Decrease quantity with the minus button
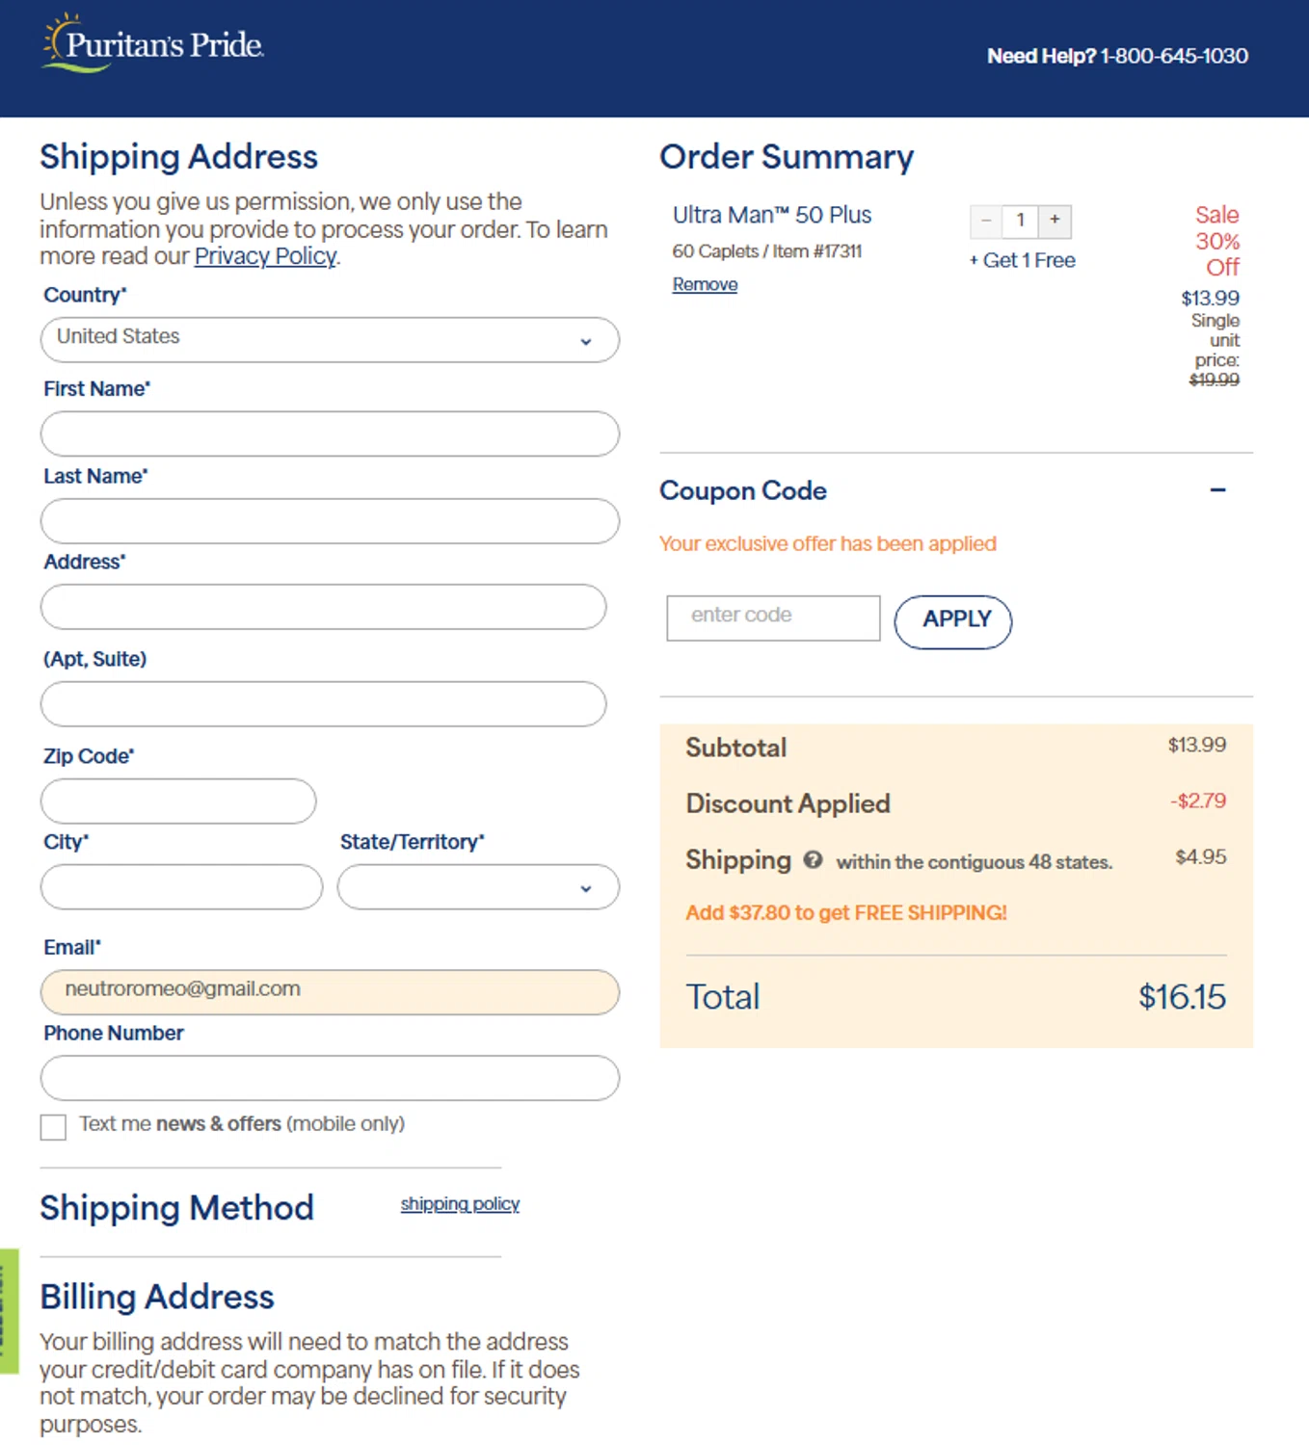Viewport: 1309px width, 1445px height. pos(986,221)
